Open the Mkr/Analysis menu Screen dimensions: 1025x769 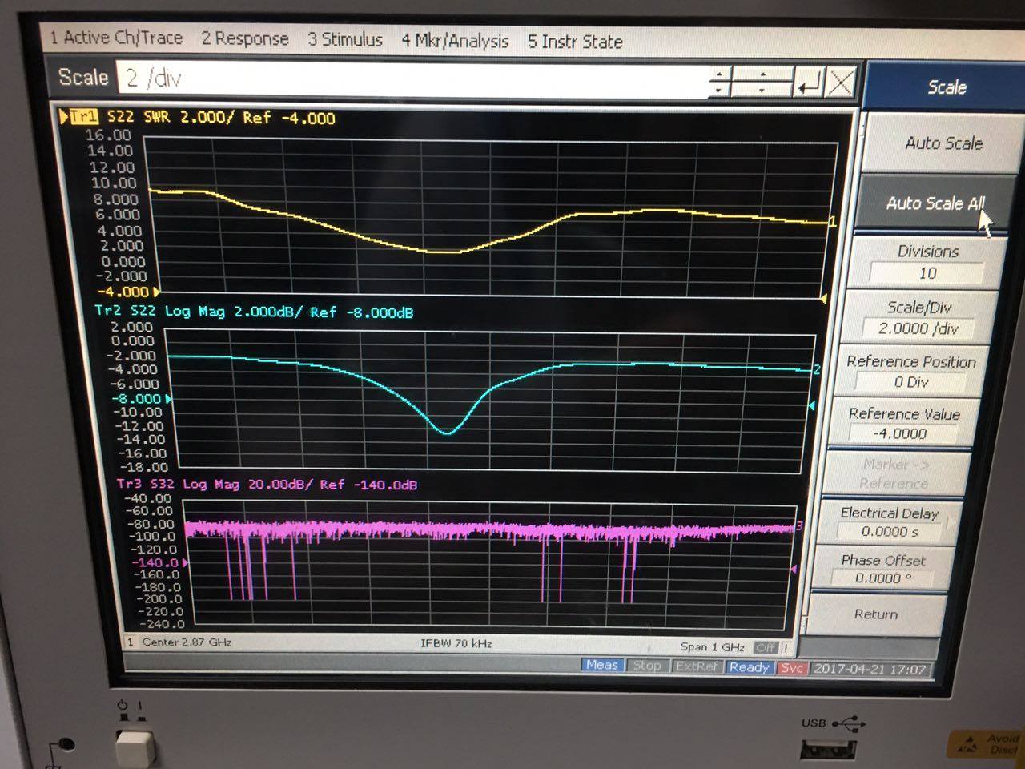tap(455, 41)
